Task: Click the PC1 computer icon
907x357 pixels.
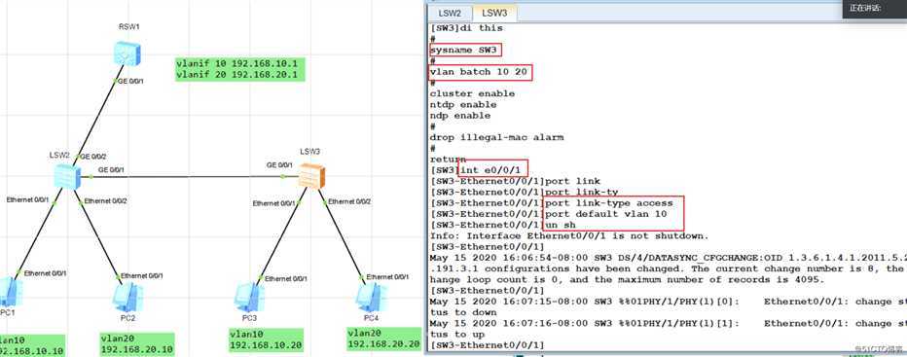Action: pyautogui.click(x=8, y=292)
